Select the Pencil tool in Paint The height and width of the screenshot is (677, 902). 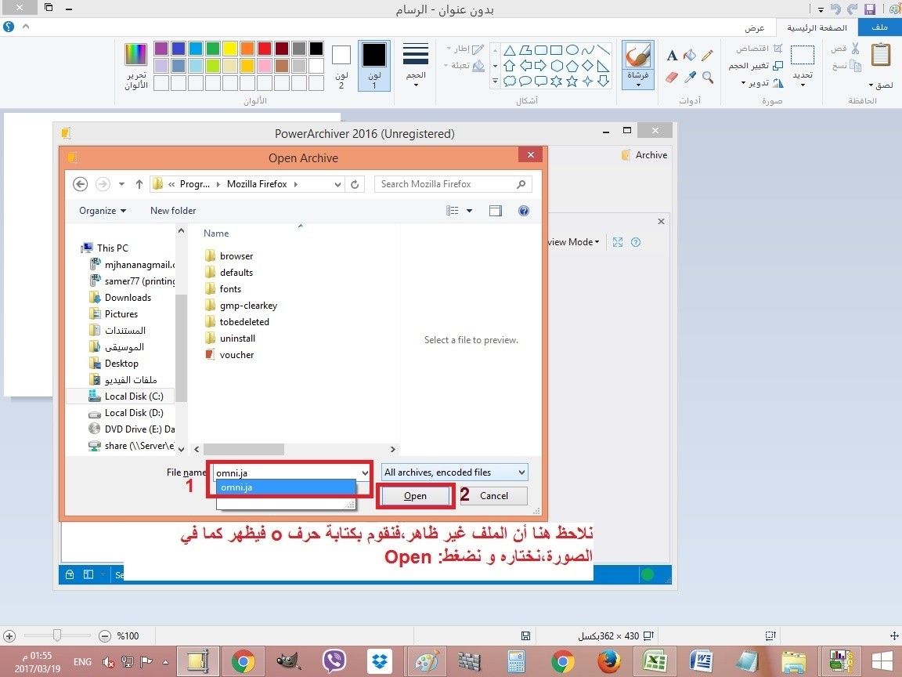(x=707, y=56)
